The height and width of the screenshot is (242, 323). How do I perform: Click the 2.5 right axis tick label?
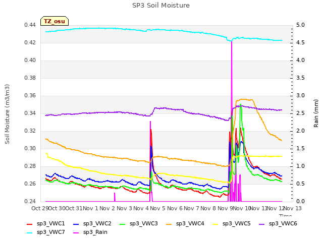[x=300, y=113]
